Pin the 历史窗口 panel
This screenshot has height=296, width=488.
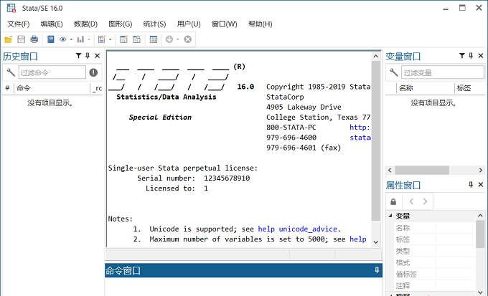point(88,56)
